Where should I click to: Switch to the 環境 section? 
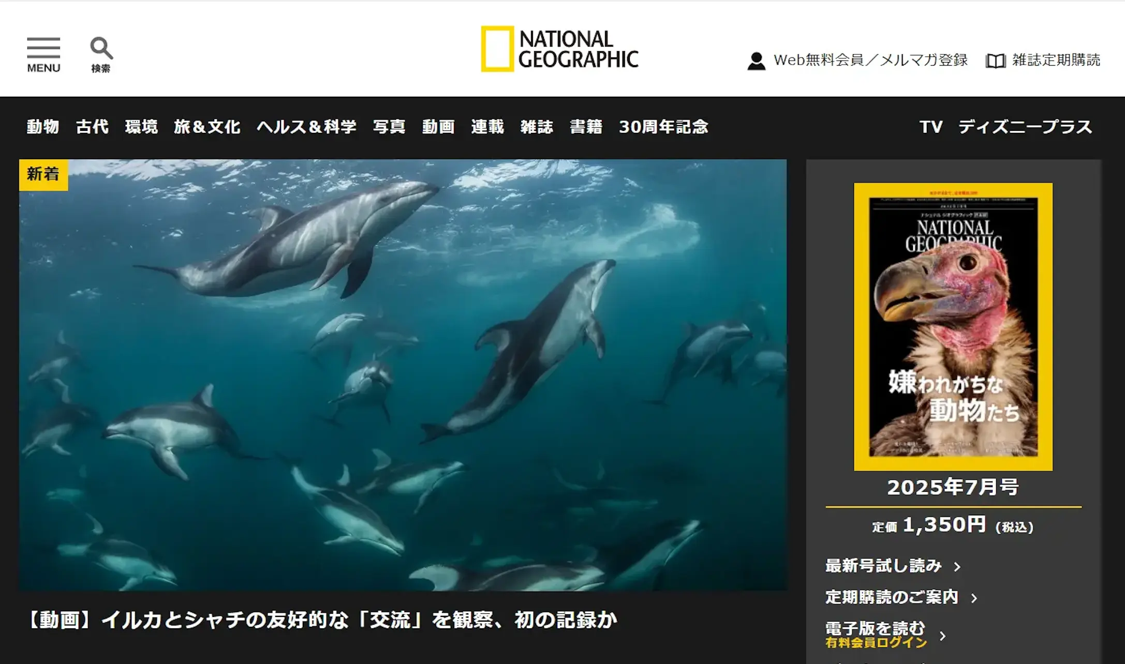141,127
